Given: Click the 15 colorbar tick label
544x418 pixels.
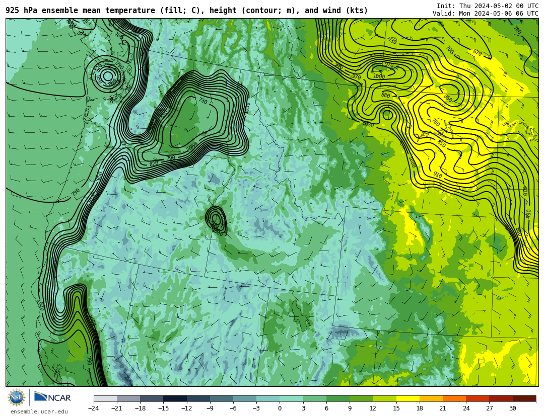Looking at the screenshot, I should tap(396, 408).
